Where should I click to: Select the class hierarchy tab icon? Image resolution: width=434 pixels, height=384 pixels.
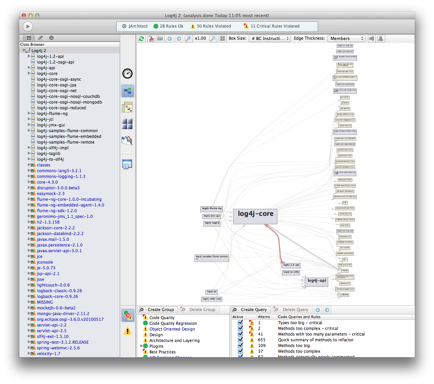pyautogui.click(x=29, y=38)
